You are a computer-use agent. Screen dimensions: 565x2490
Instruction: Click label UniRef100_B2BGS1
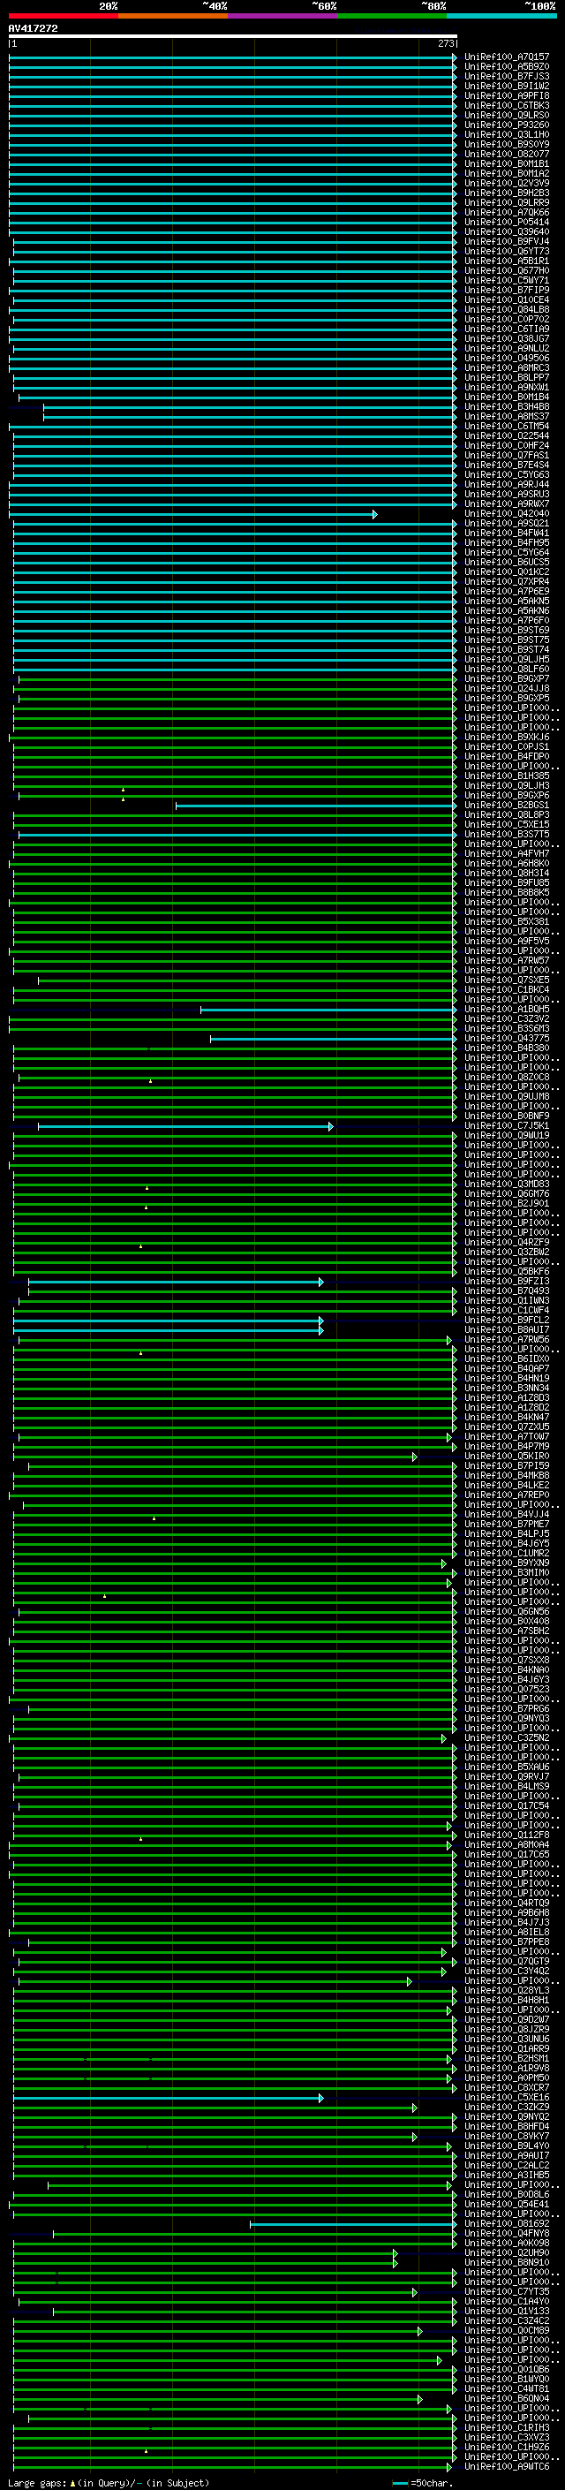[x=507, y=806]
